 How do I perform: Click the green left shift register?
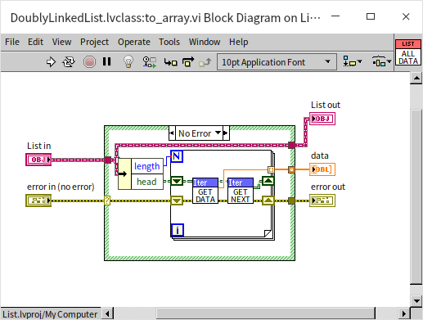(x=177, y=181)
